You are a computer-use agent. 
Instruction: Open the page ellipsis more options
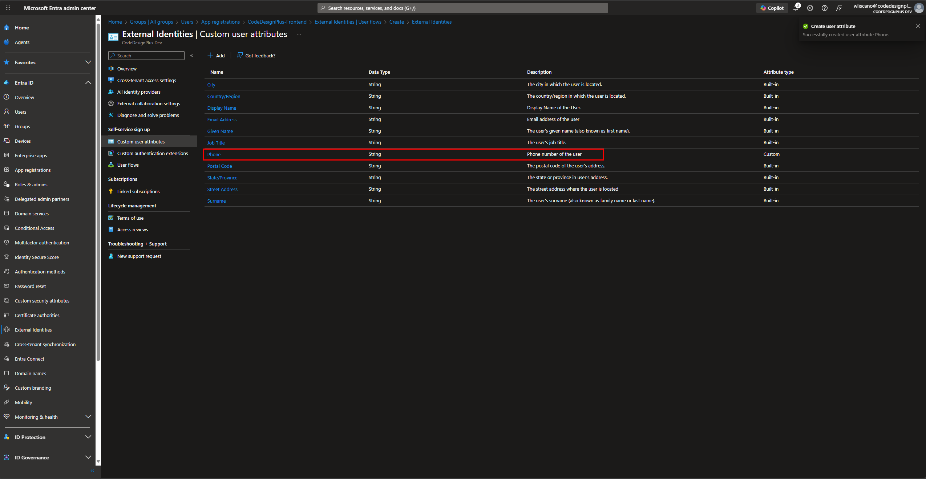point(299,34)
